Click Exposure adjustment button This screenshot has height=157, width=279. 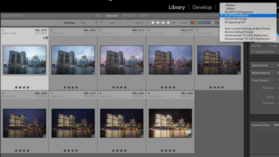coord(278,88)
